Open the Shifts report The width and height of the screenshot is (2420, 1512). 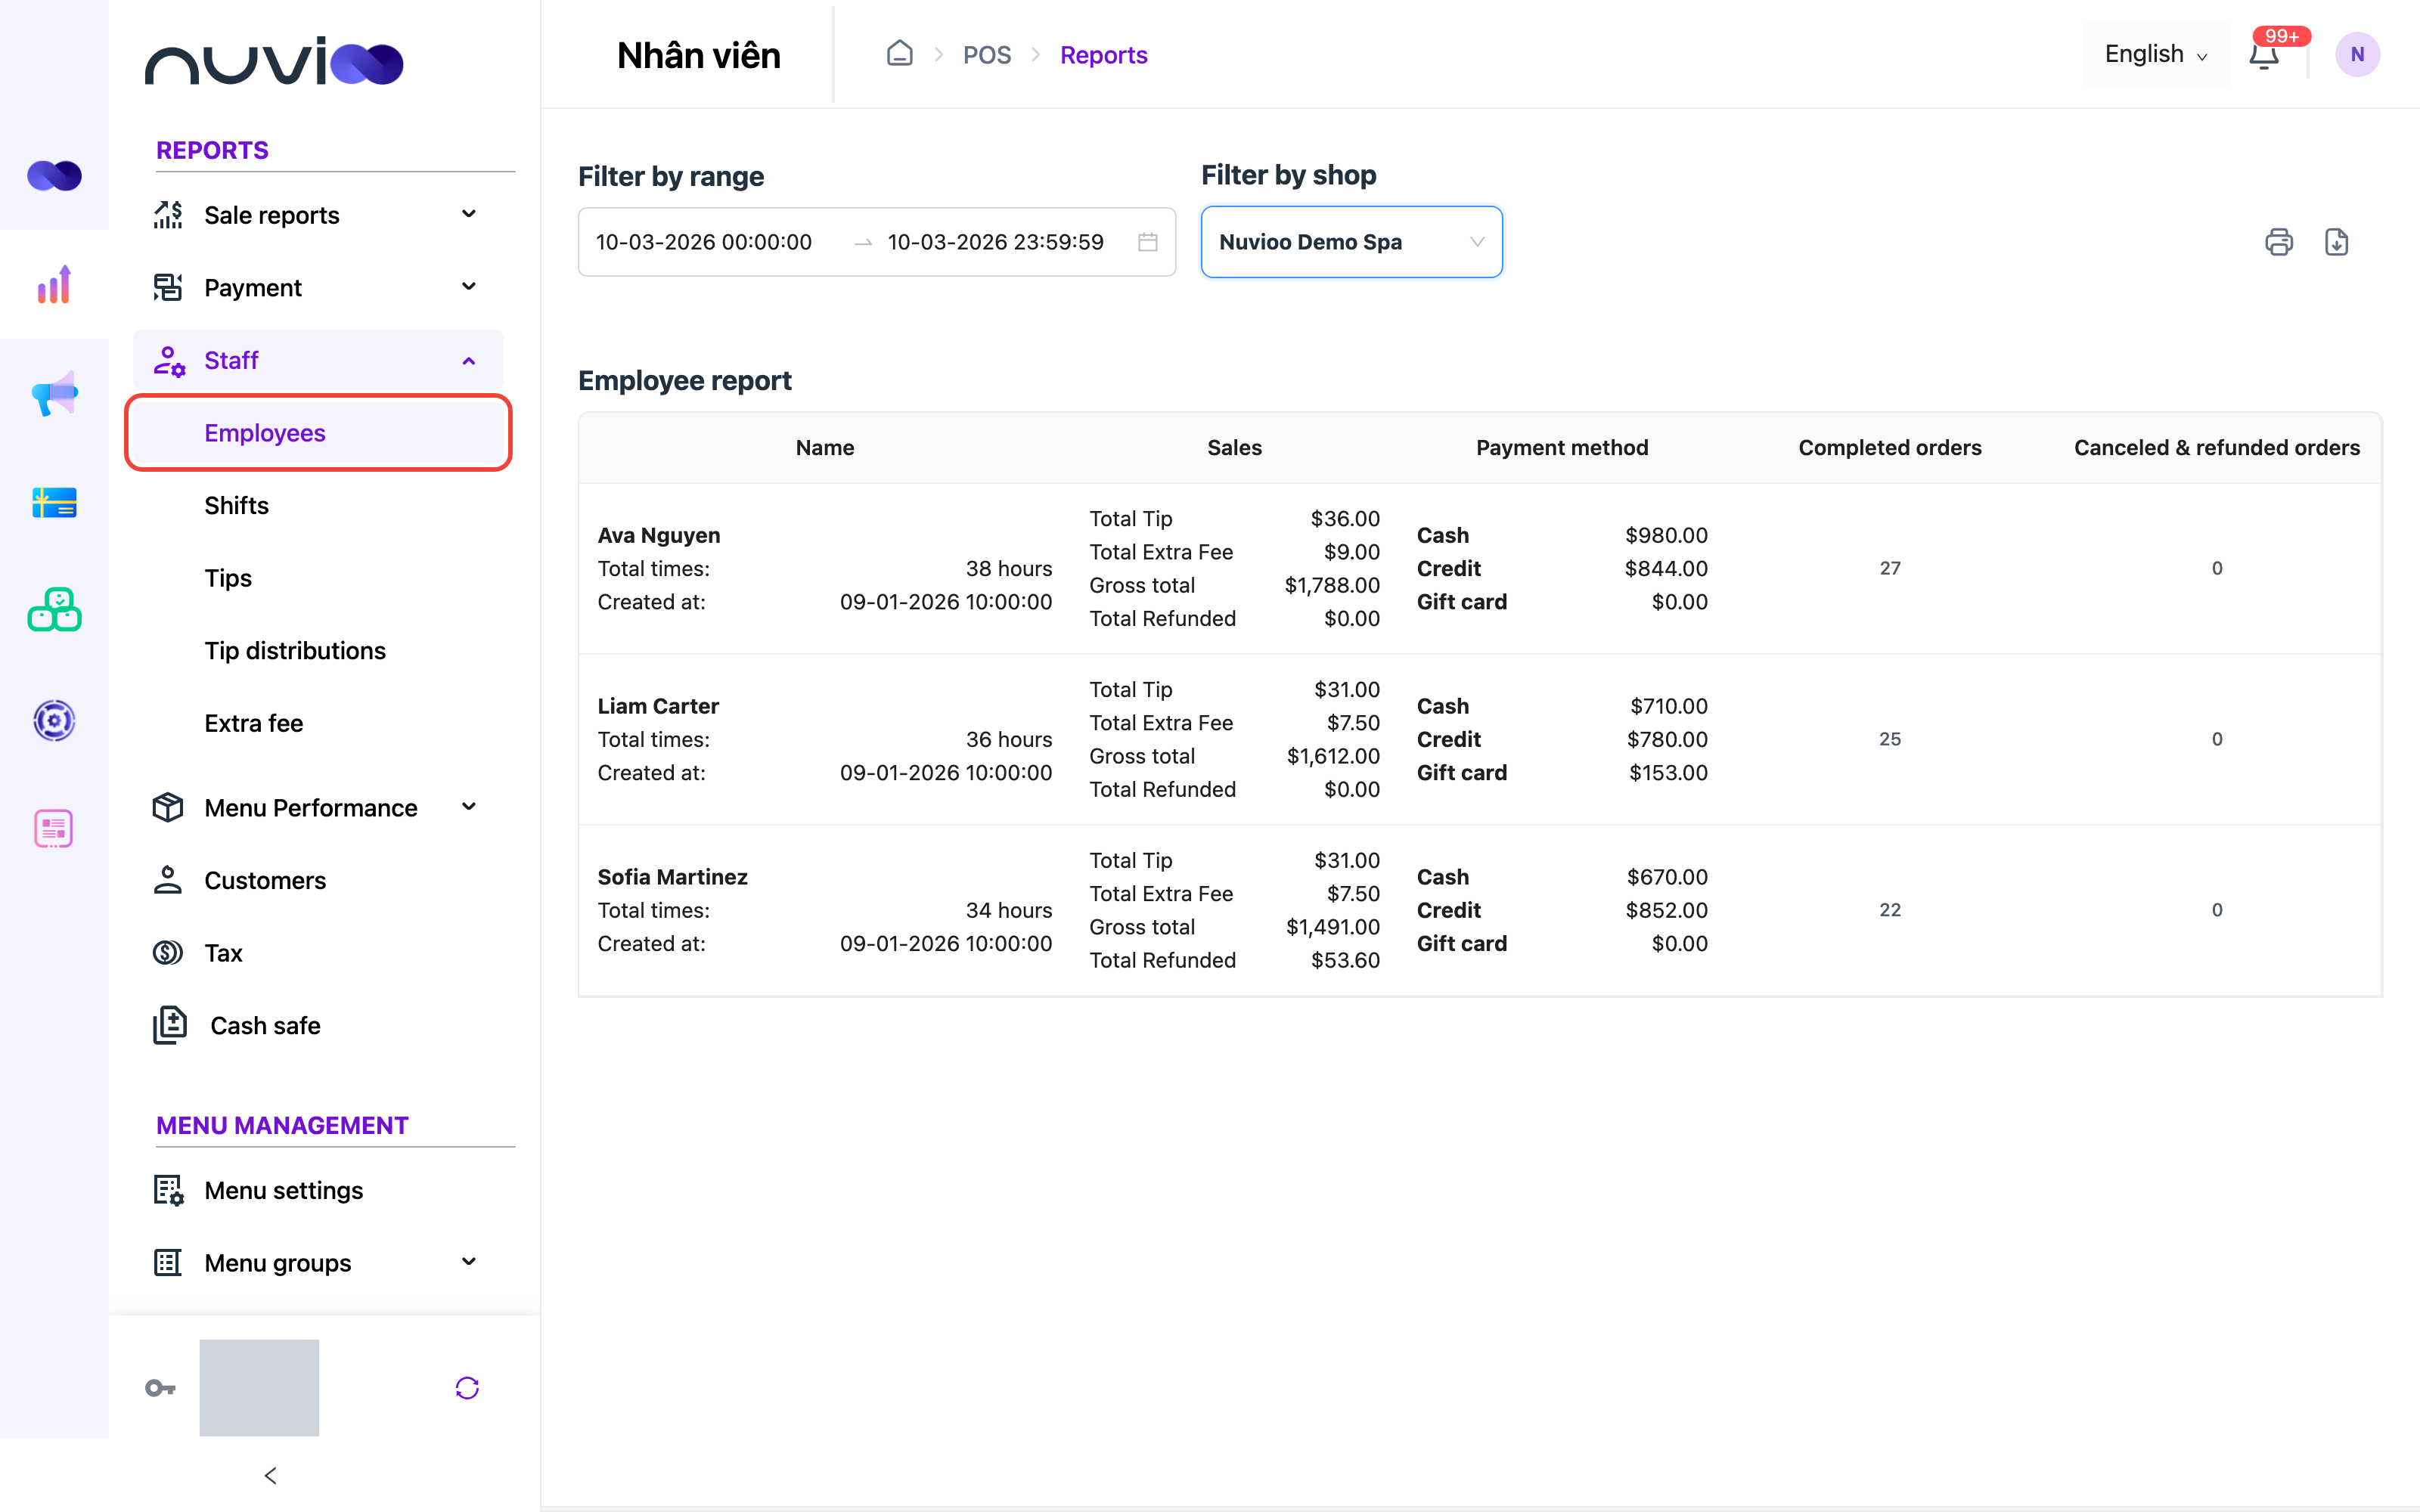pyautogui.click(x=236, y=505)
